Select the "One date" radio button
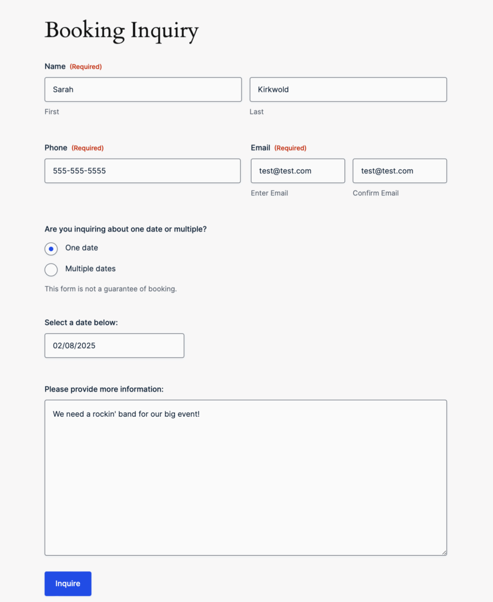493x602 pixels. tap(51, 248)
